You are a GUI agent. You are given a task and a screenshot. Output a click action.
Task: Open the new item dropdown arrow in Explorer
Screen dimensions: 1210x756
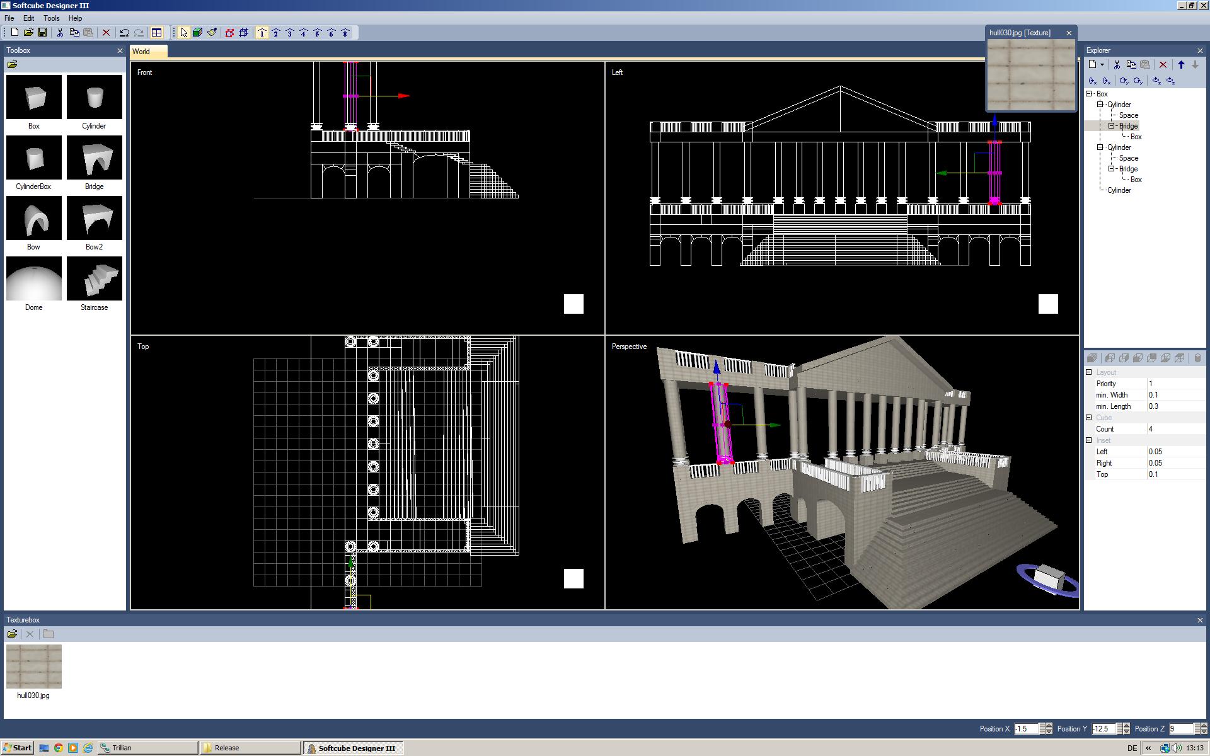pyautogui.click(x=1102, y=65)
